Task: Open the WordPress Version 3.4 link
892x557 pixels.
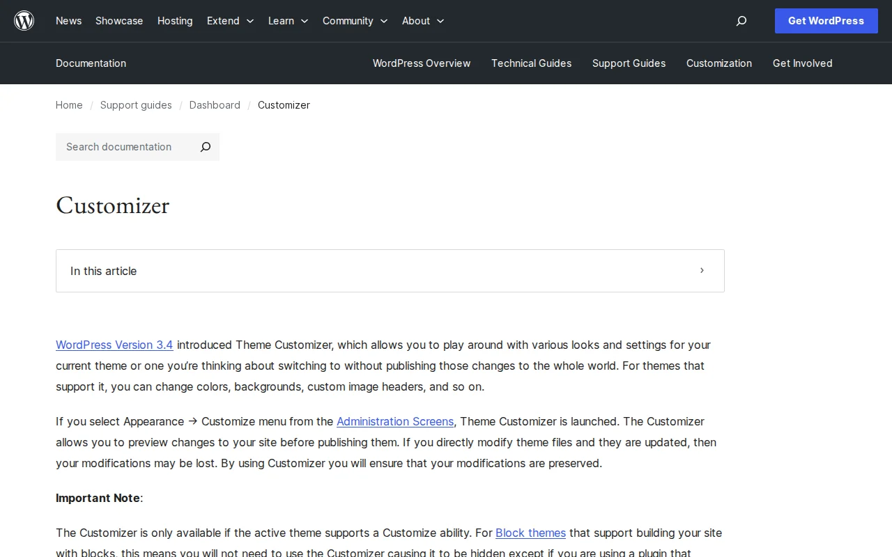Action: pyautogui.click(x=114, y=345)
